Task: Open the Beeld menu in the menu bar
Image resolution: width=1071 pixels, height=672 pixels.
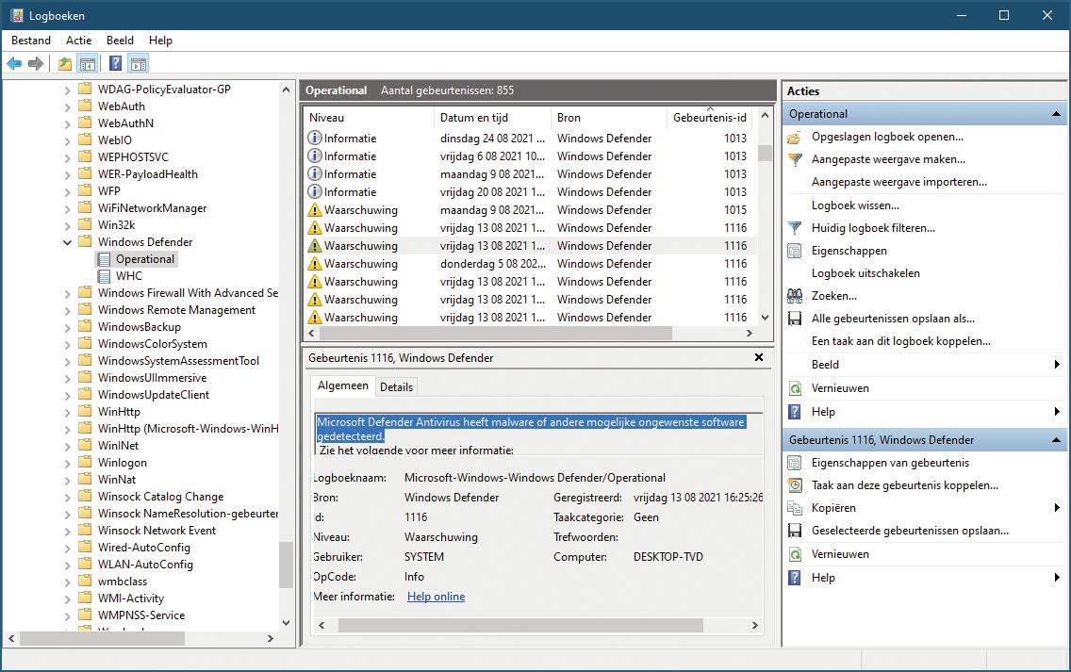Action: 121,41
